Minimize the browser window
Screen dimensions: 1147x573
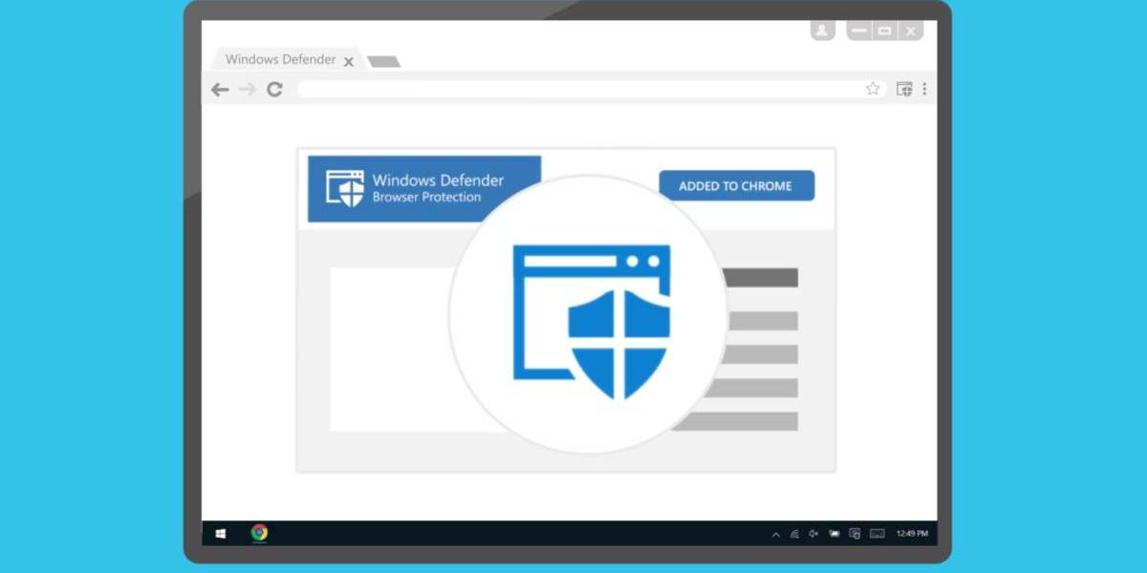point(859,31)
